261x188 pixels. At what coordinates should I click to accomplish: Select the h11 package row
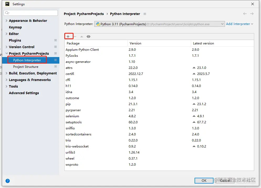159,86
